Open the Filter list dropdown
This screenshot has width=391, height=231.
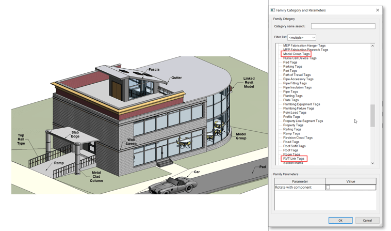(302, 38)
